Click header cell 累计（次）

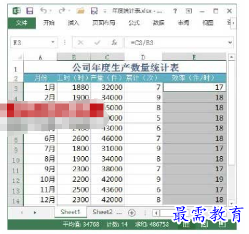[143, 78]
